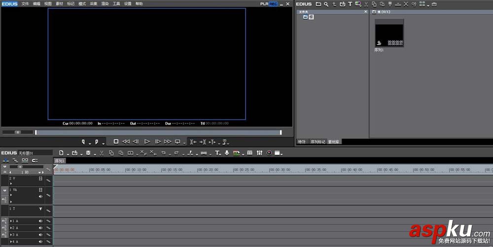Click the Undo arrow on the timeline toolbar

pyautogui.click(x=163, y=153)
